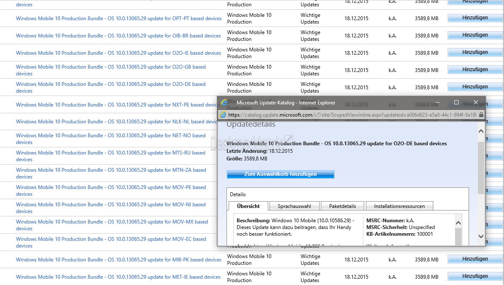Add the MIB-PK update via Hinzufügen

point(475,259)
